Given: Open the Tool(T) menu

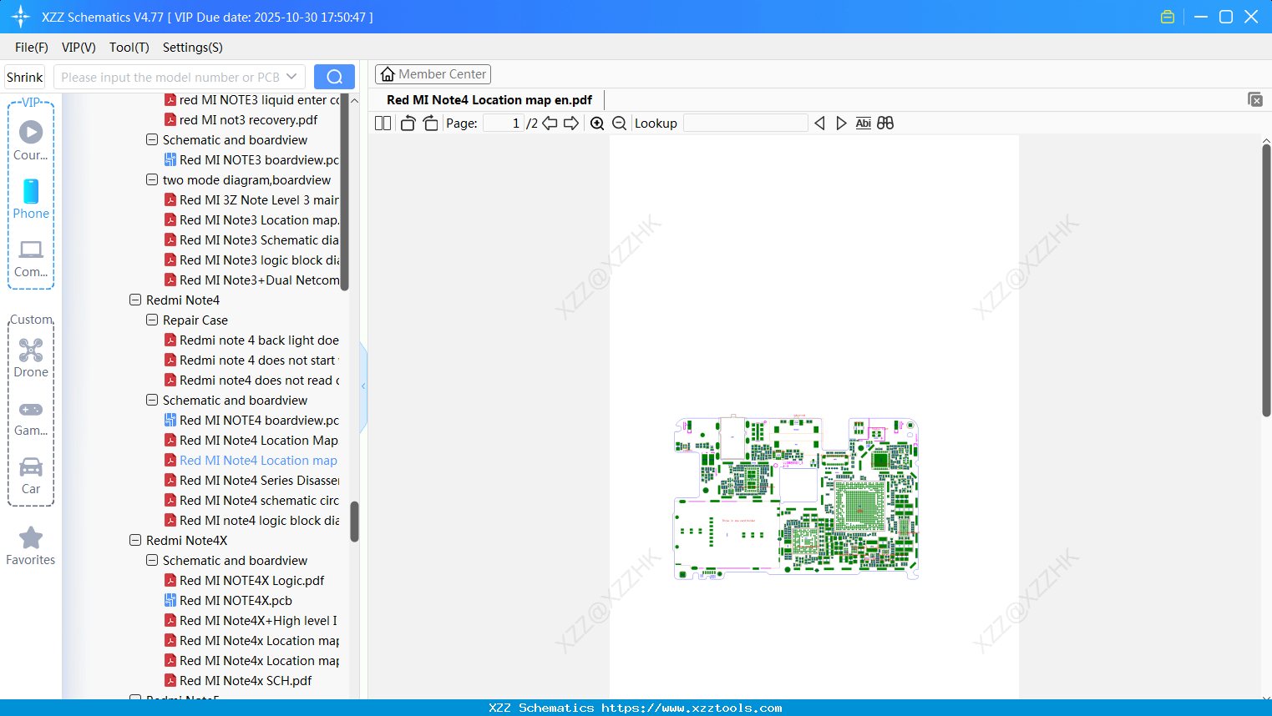Looking at the screenshot, I should tap(129, 48).
